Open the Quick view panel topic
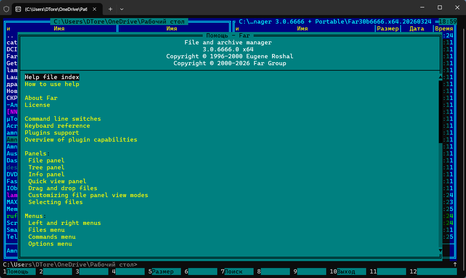Image resolution: width=466 pixels, height=278 pixels. click(x=57, y=181)
